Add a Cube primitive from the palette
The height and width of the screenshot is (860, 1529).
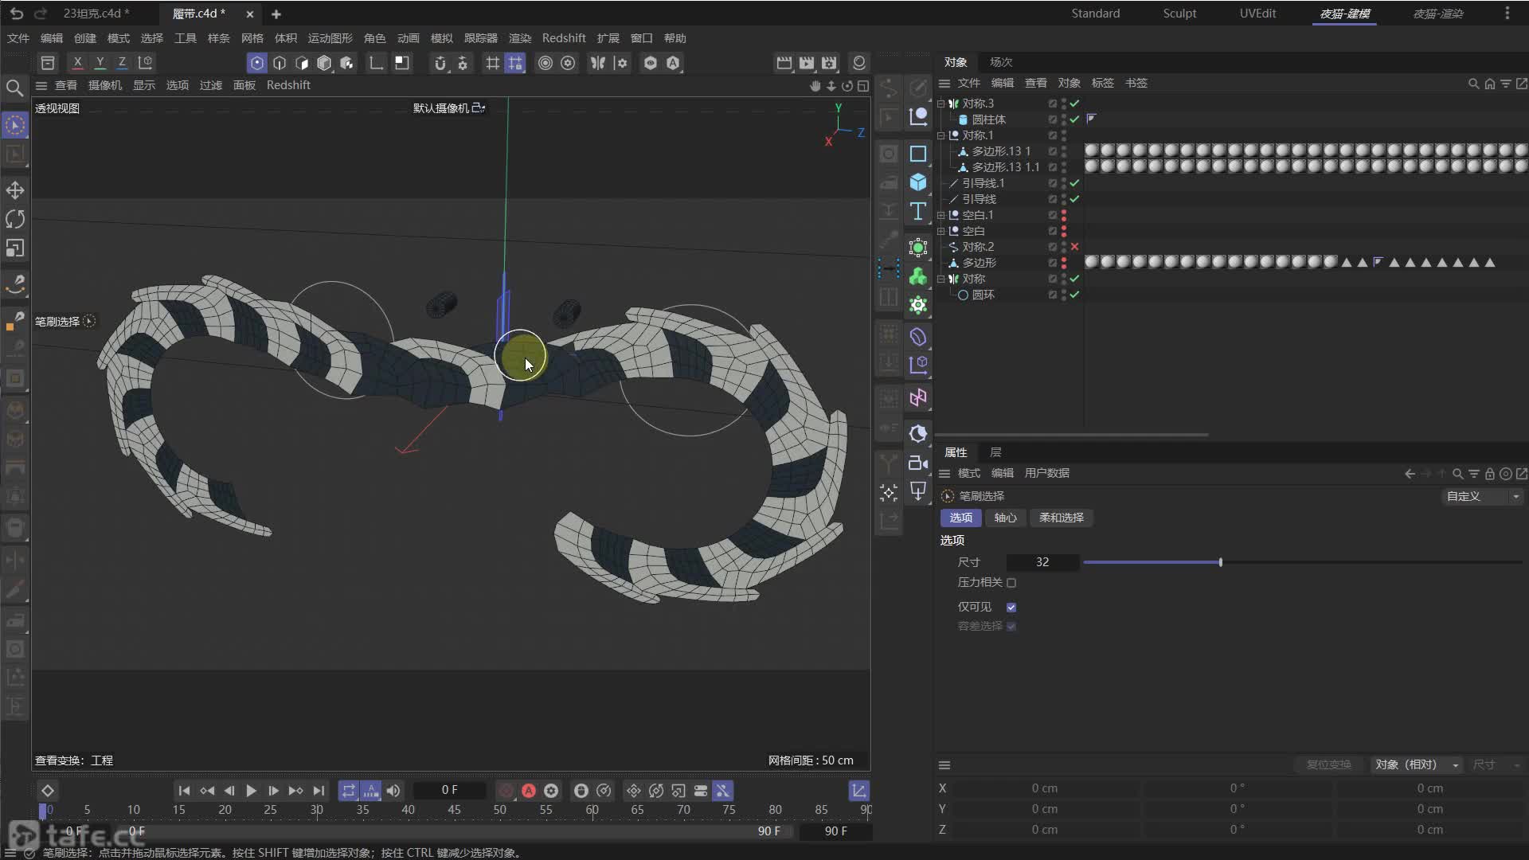tap(918, 182)
